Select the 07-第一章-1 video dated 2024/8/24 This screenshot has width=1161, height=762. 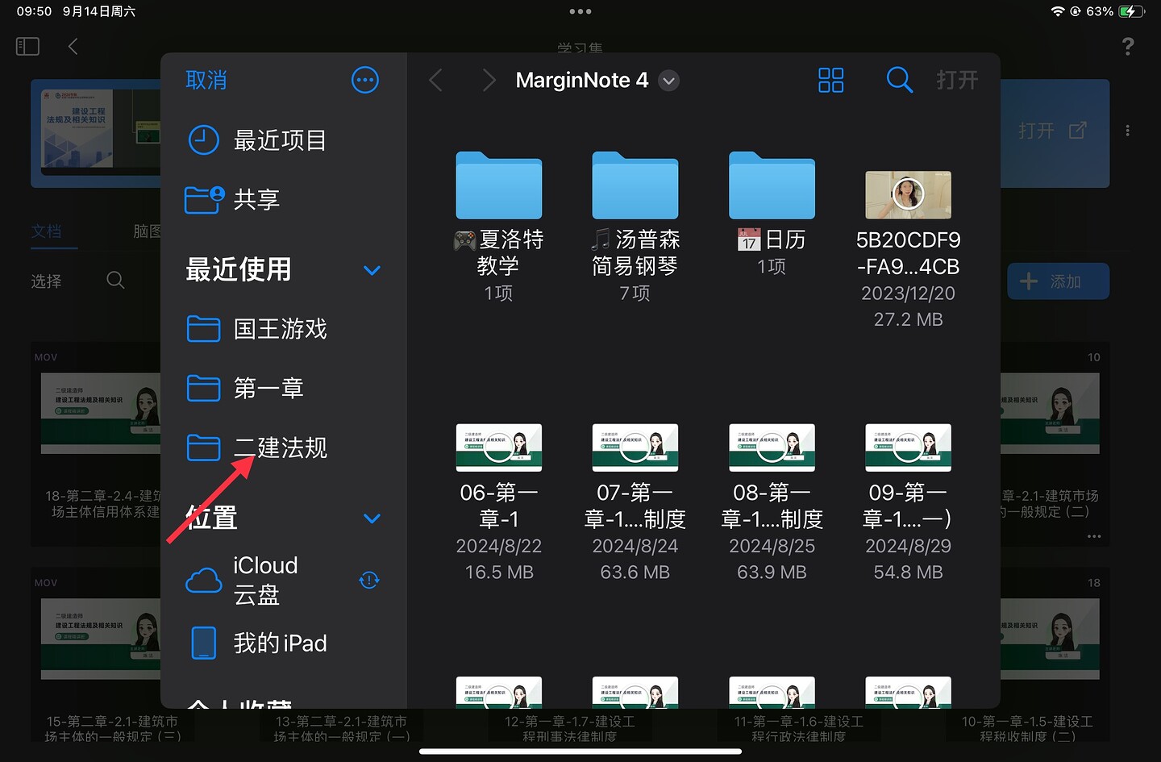click(635, 502)
